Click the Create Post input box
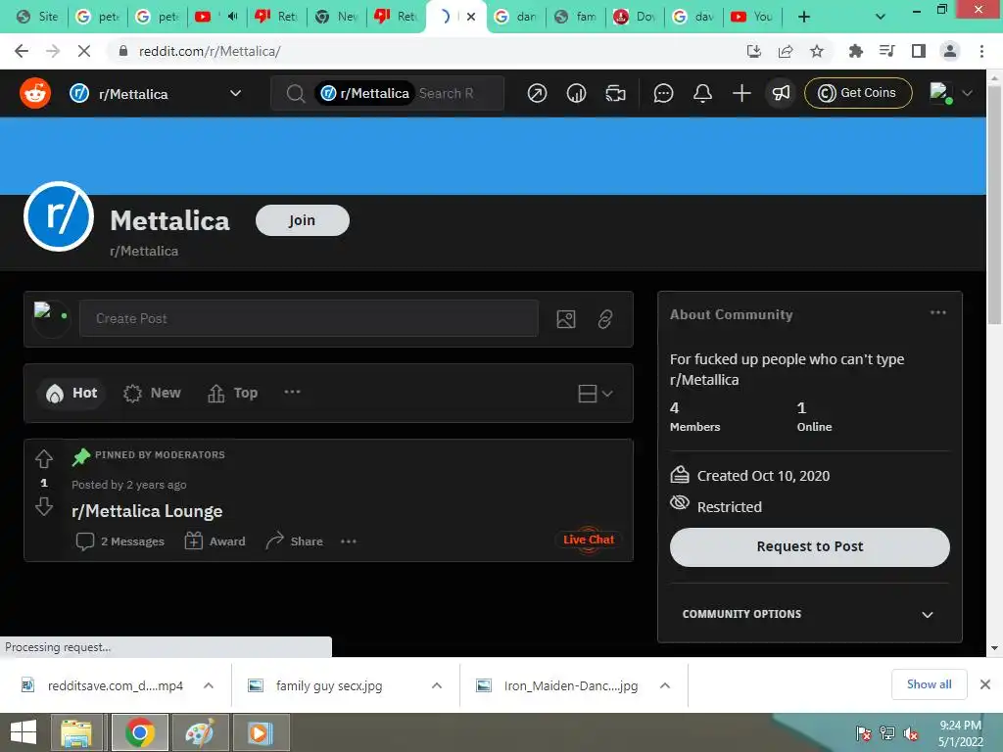This screenshot has width=1003, height=752. point(309,318)
